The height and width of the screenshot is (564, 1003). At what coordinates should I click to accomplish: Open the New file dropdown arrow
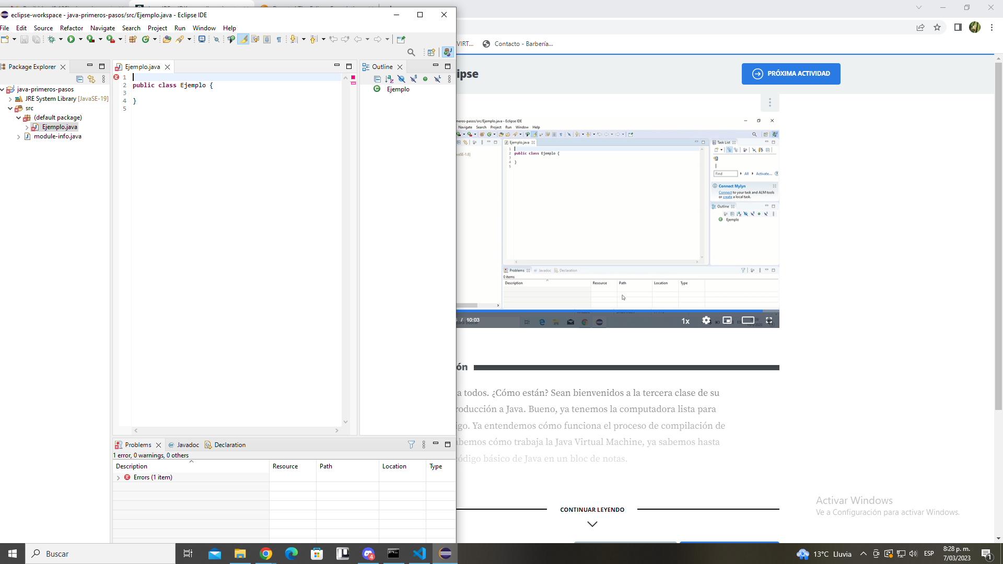click(x=14, y=39)
